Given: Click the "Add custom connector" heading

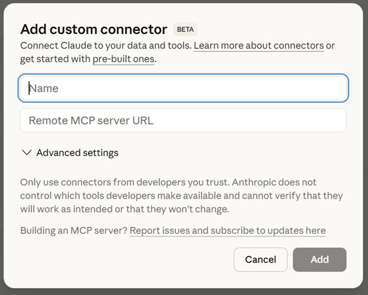Looking at the screenshot, I should (93, 29).
